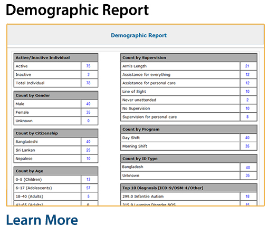The width and height of the screenshot is (277, 226).
Task: Open Bangladesh ID type count 40
Action: pyautogui.click(x=247, y=168)
